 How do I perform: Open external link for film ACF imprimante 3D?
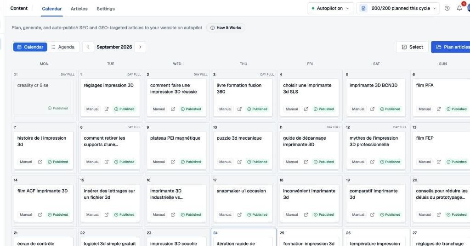(x=40, y=214)
